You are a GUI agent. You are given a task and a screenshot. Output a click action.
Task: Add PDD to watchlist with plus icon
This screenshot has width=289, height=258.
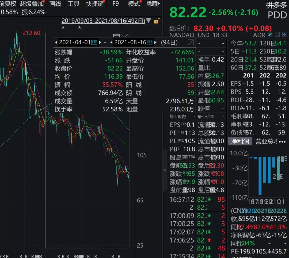coord(284,34)
